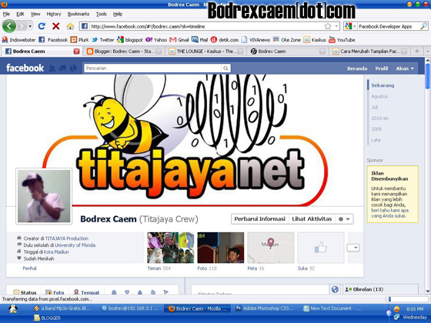
Task: Click the Facebook search magnifier button
Action: pos(226,68)
